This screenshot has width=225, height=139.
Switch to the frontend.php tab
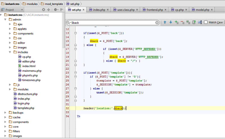(x=154, y=10)
